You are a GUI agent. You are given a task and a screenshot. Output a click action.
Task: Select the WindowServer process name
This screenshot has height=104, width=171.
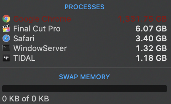40,48
